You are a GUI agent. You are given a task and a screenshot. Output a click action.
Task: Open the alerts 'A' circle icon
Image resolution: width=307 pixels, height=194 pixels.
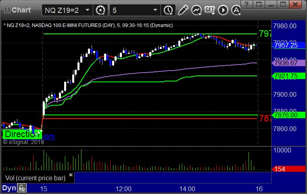click(x=236, y=10)
